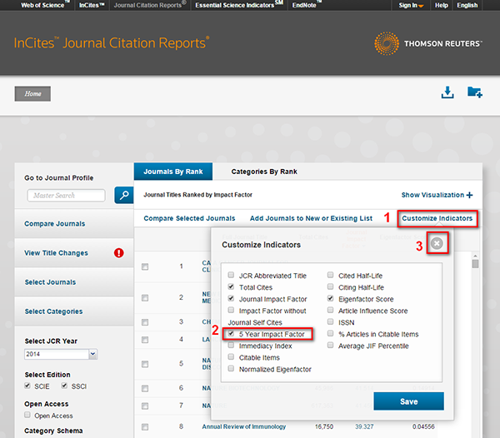Open the Select JCR Year dropdown
The height and width of the screenshot is (438, 500).
[x=61, y=354]
